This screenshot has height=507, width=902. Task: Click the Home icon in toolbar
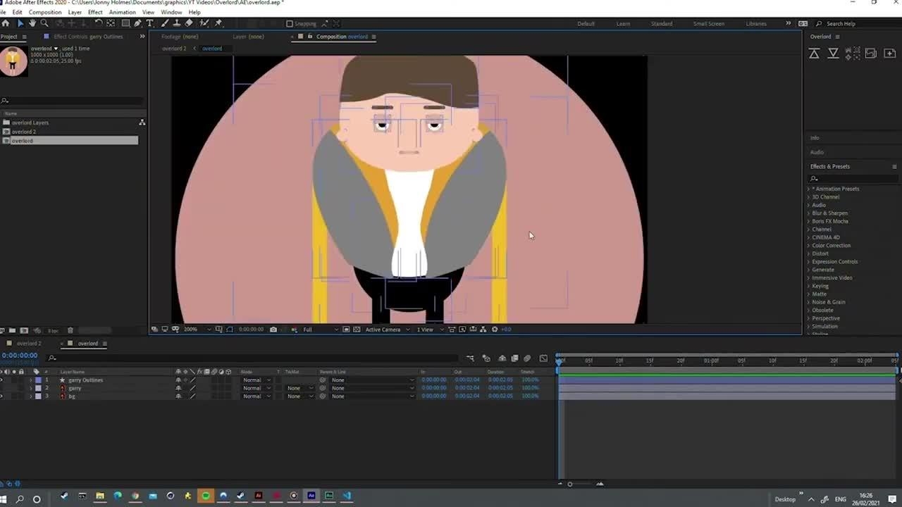click(6, 23)
